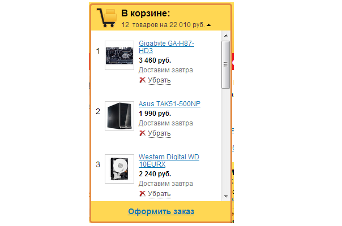Image resolution: width=342 pixels, height=226 pixels.
Task: Click the Gigabyte motherboard thumbnail
Action: pos(119,55)
